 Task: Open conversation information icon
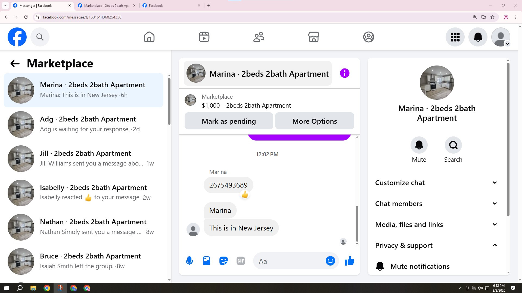tap(345, 73)
